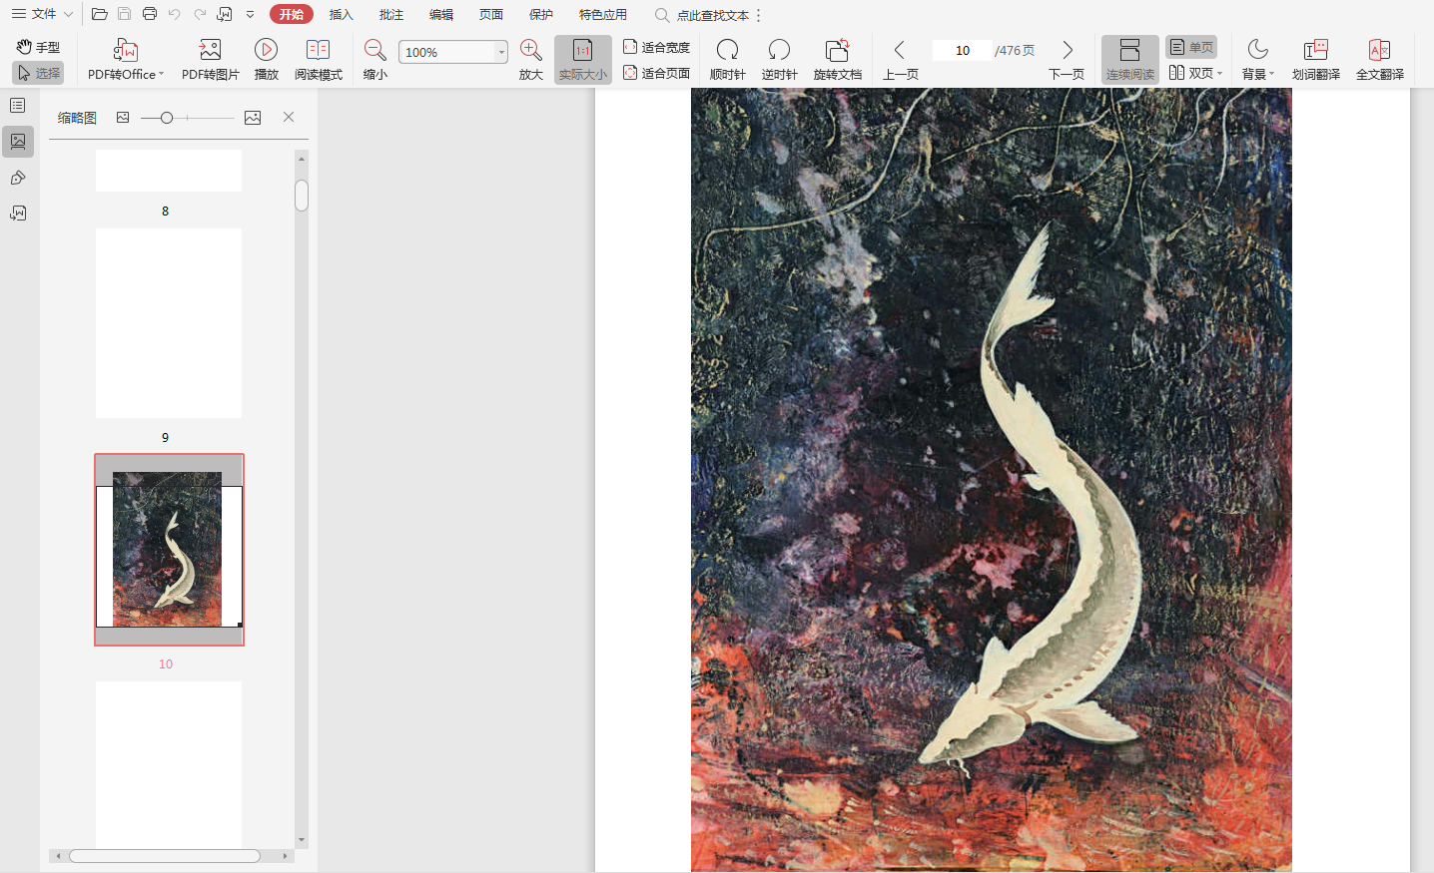Enable 阅读模式 reading mode
Image resolution: width=1434 pixels, height=873 pixels.
click(x=319, y=60)
